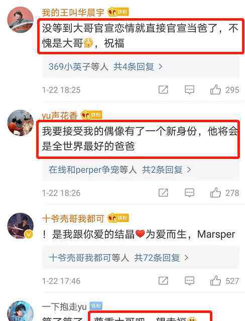Tap fan badge next to yu声花香

tap(91, 115)
